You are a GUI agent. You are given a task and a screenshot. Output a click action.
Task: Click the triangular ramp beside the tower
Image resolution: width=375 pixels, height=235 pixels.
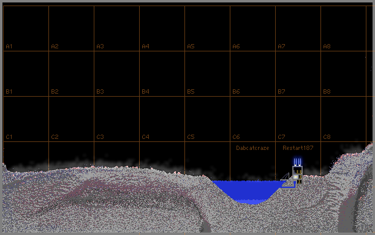pos(285,177)
